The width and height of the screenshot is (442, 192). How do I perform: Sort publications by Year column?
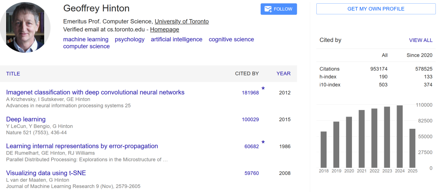click(283, 74)
